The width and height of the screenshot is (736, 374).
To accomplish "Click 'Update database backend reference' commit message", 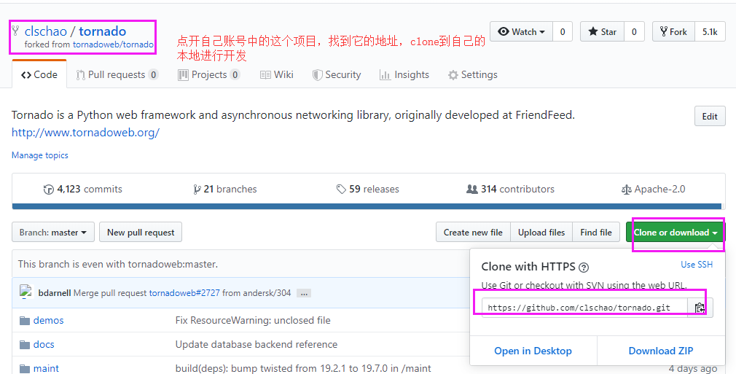I will click(x=257, y=344).
